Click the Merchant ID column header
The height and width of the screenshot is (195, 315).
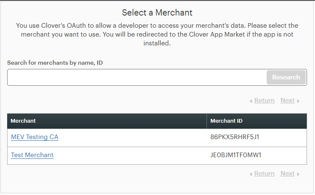coord(226,121)
